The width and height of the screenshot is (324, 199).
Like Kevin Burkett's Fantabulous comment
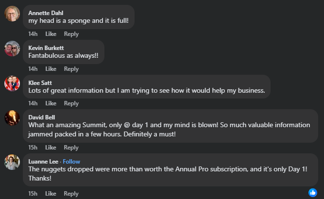pos(51,69)
